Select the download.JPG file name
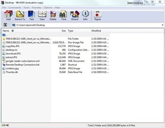165x128 pixels. pyautogui.click(x=13, y=54)
